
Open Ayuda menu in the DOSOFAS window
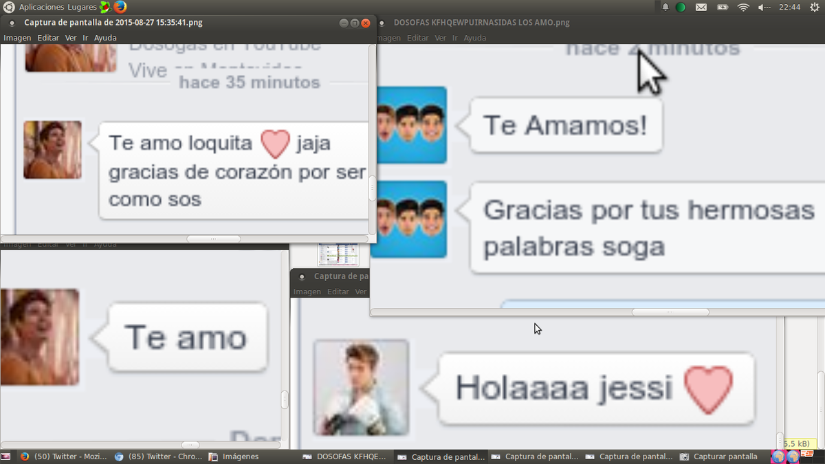pyautogui.click(x=474, y=38)
